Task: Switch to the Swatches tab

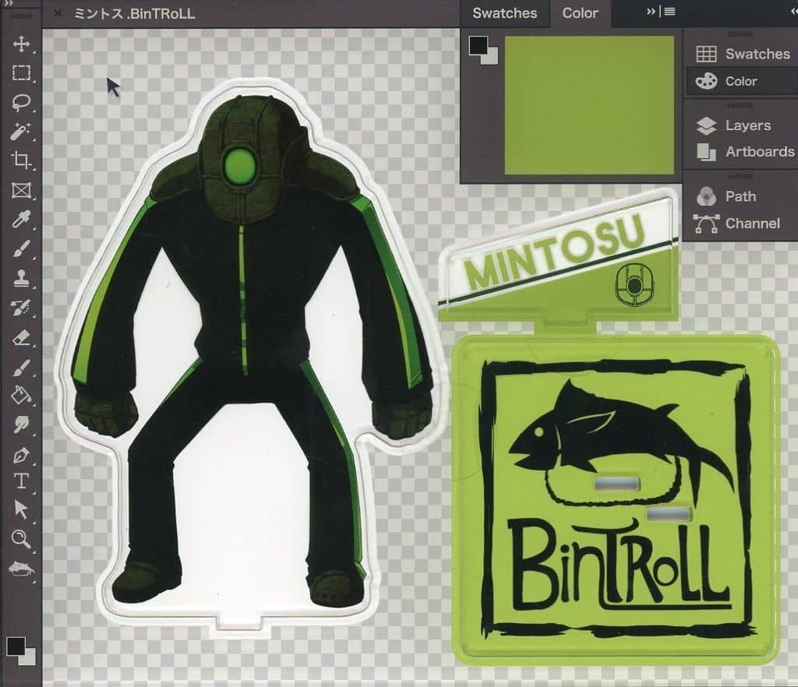Action: (x=505, y=12)
